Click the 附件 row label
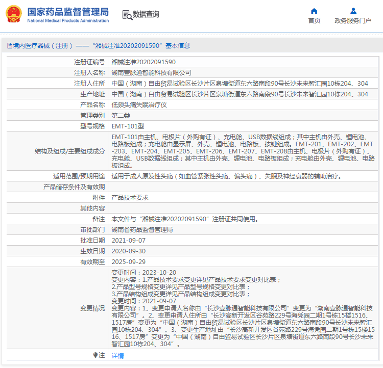 (x=99, y=198)
